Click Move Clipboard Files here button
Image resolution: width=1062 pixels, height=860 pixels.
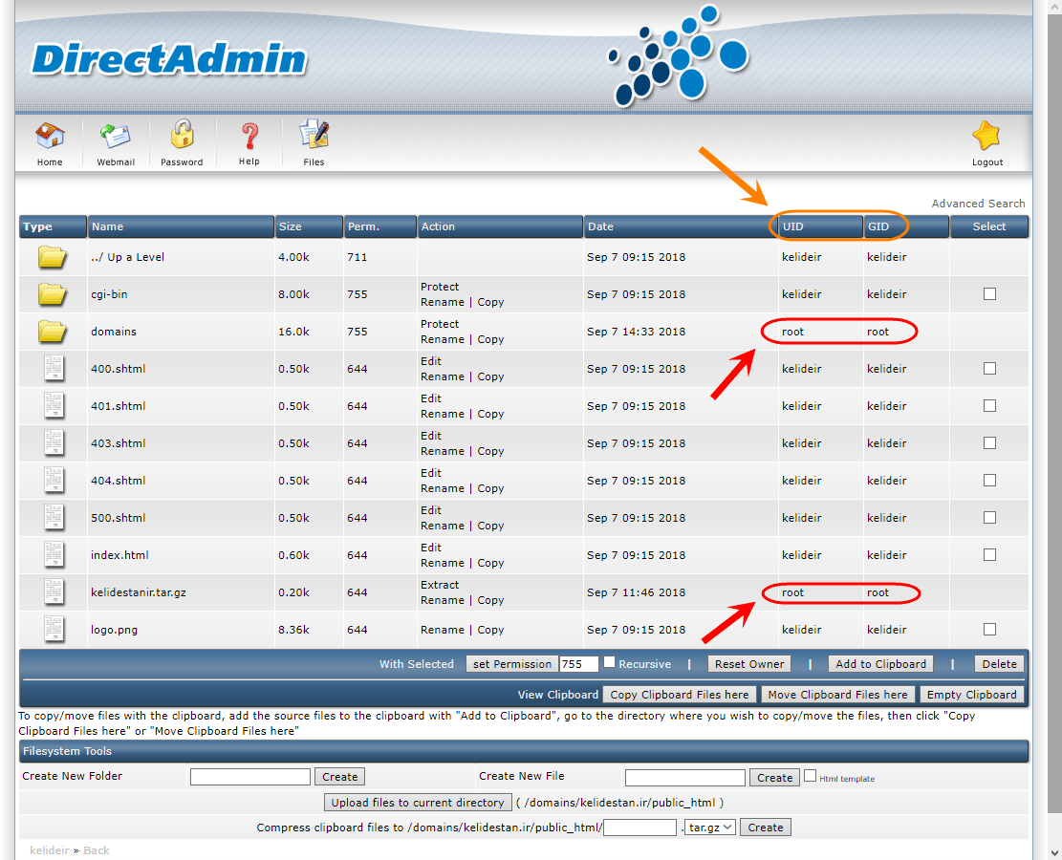point(837,695)
